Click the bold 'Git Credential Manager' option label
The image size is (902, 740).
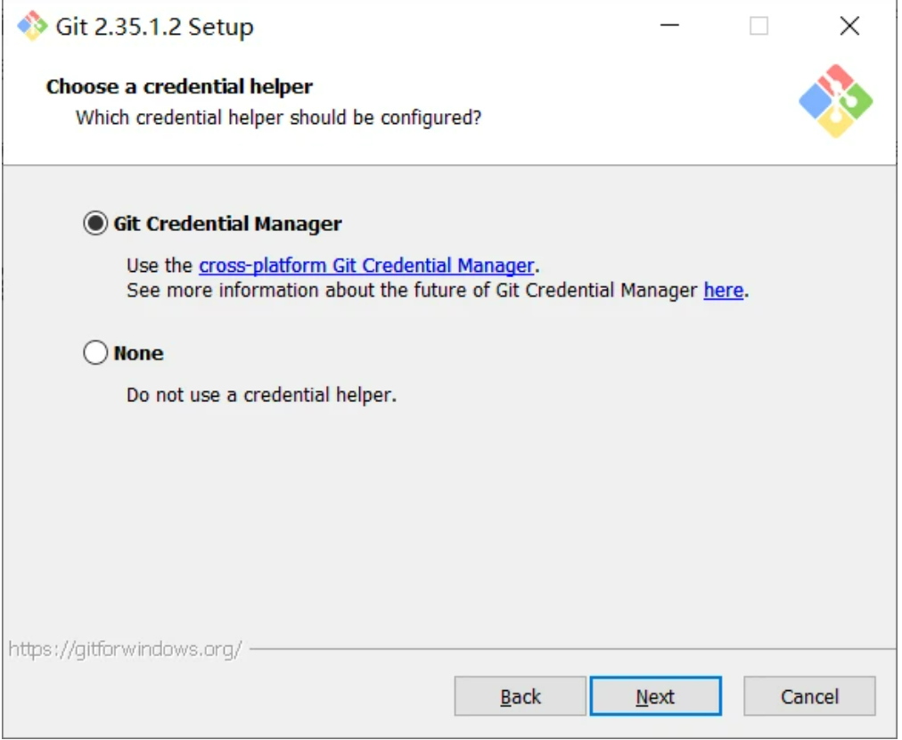click(x=228, y=224)
